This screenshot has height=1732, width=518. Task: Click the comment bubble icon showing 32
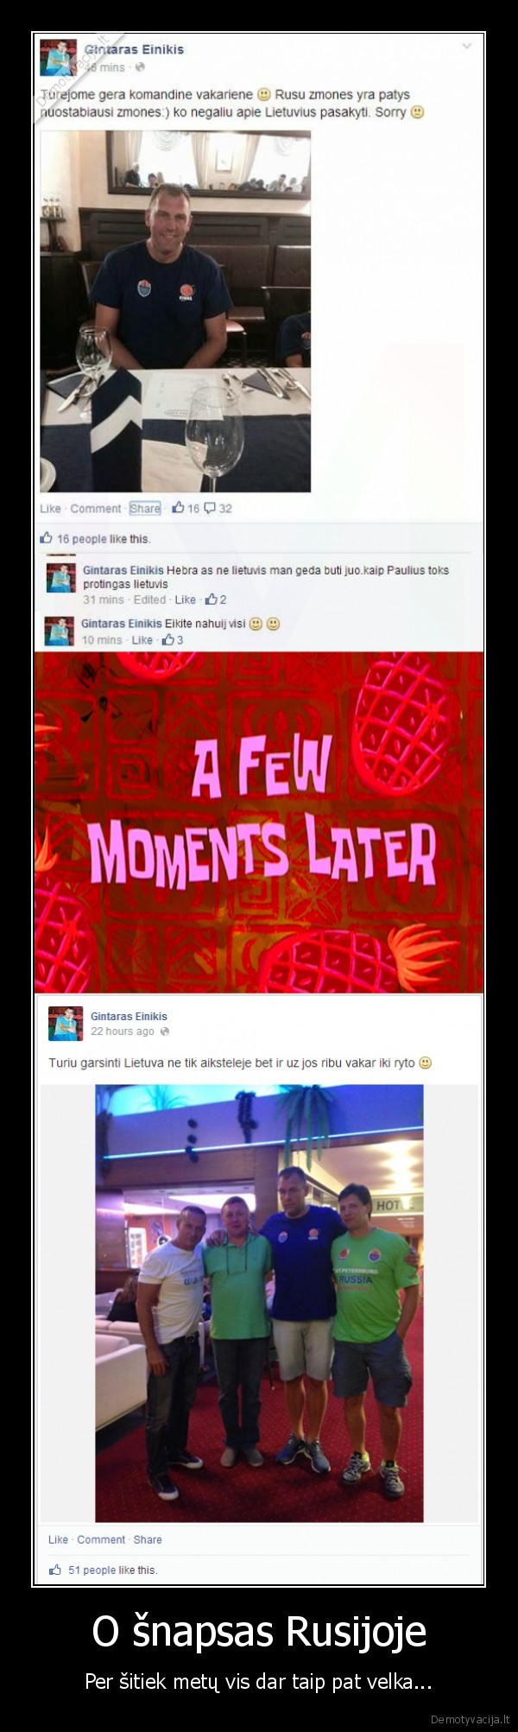pos(210,508)
